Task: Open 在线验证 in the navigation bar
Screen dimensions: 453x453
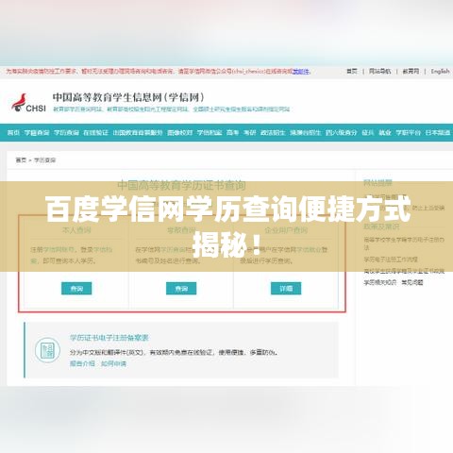Action: (x=95, y=132)
